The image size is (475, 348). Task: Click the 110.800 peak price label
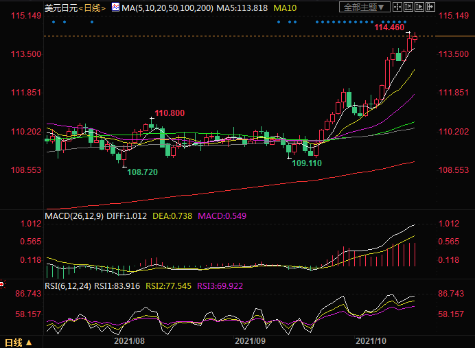tap(170, 113)
